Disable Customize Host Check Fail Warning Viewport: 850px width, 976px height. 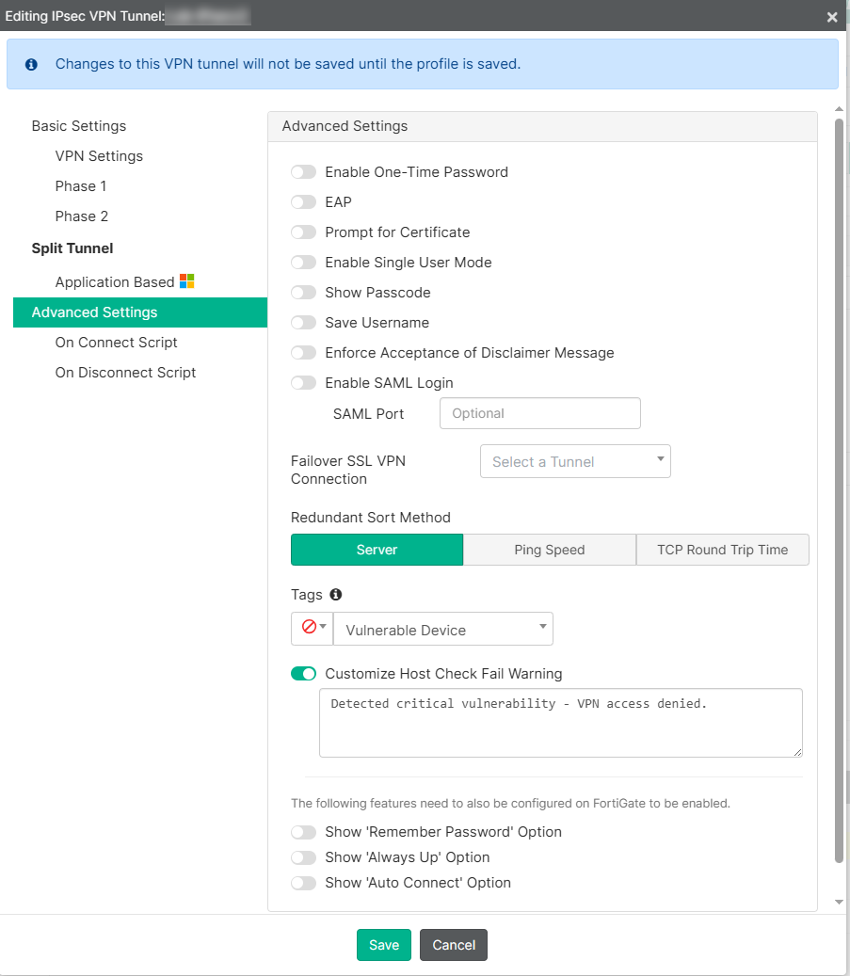[303, 674]
